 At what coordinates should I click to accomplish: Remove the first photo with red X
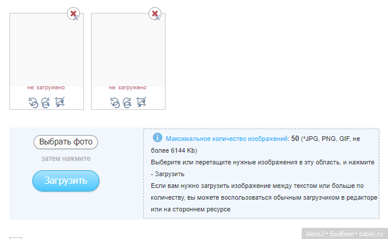pyautogui.click(x=73, y=14)
